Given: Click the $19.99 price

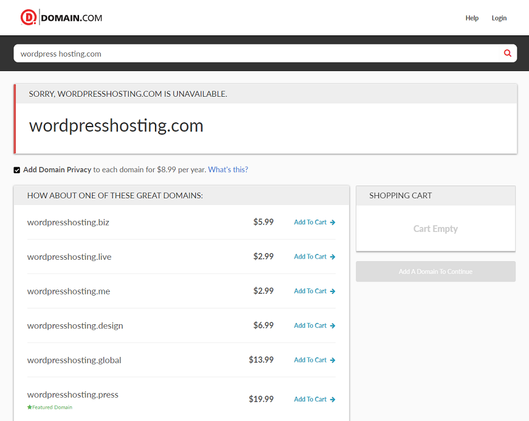Looking at the screenshot, I should (x=261, y=399).
